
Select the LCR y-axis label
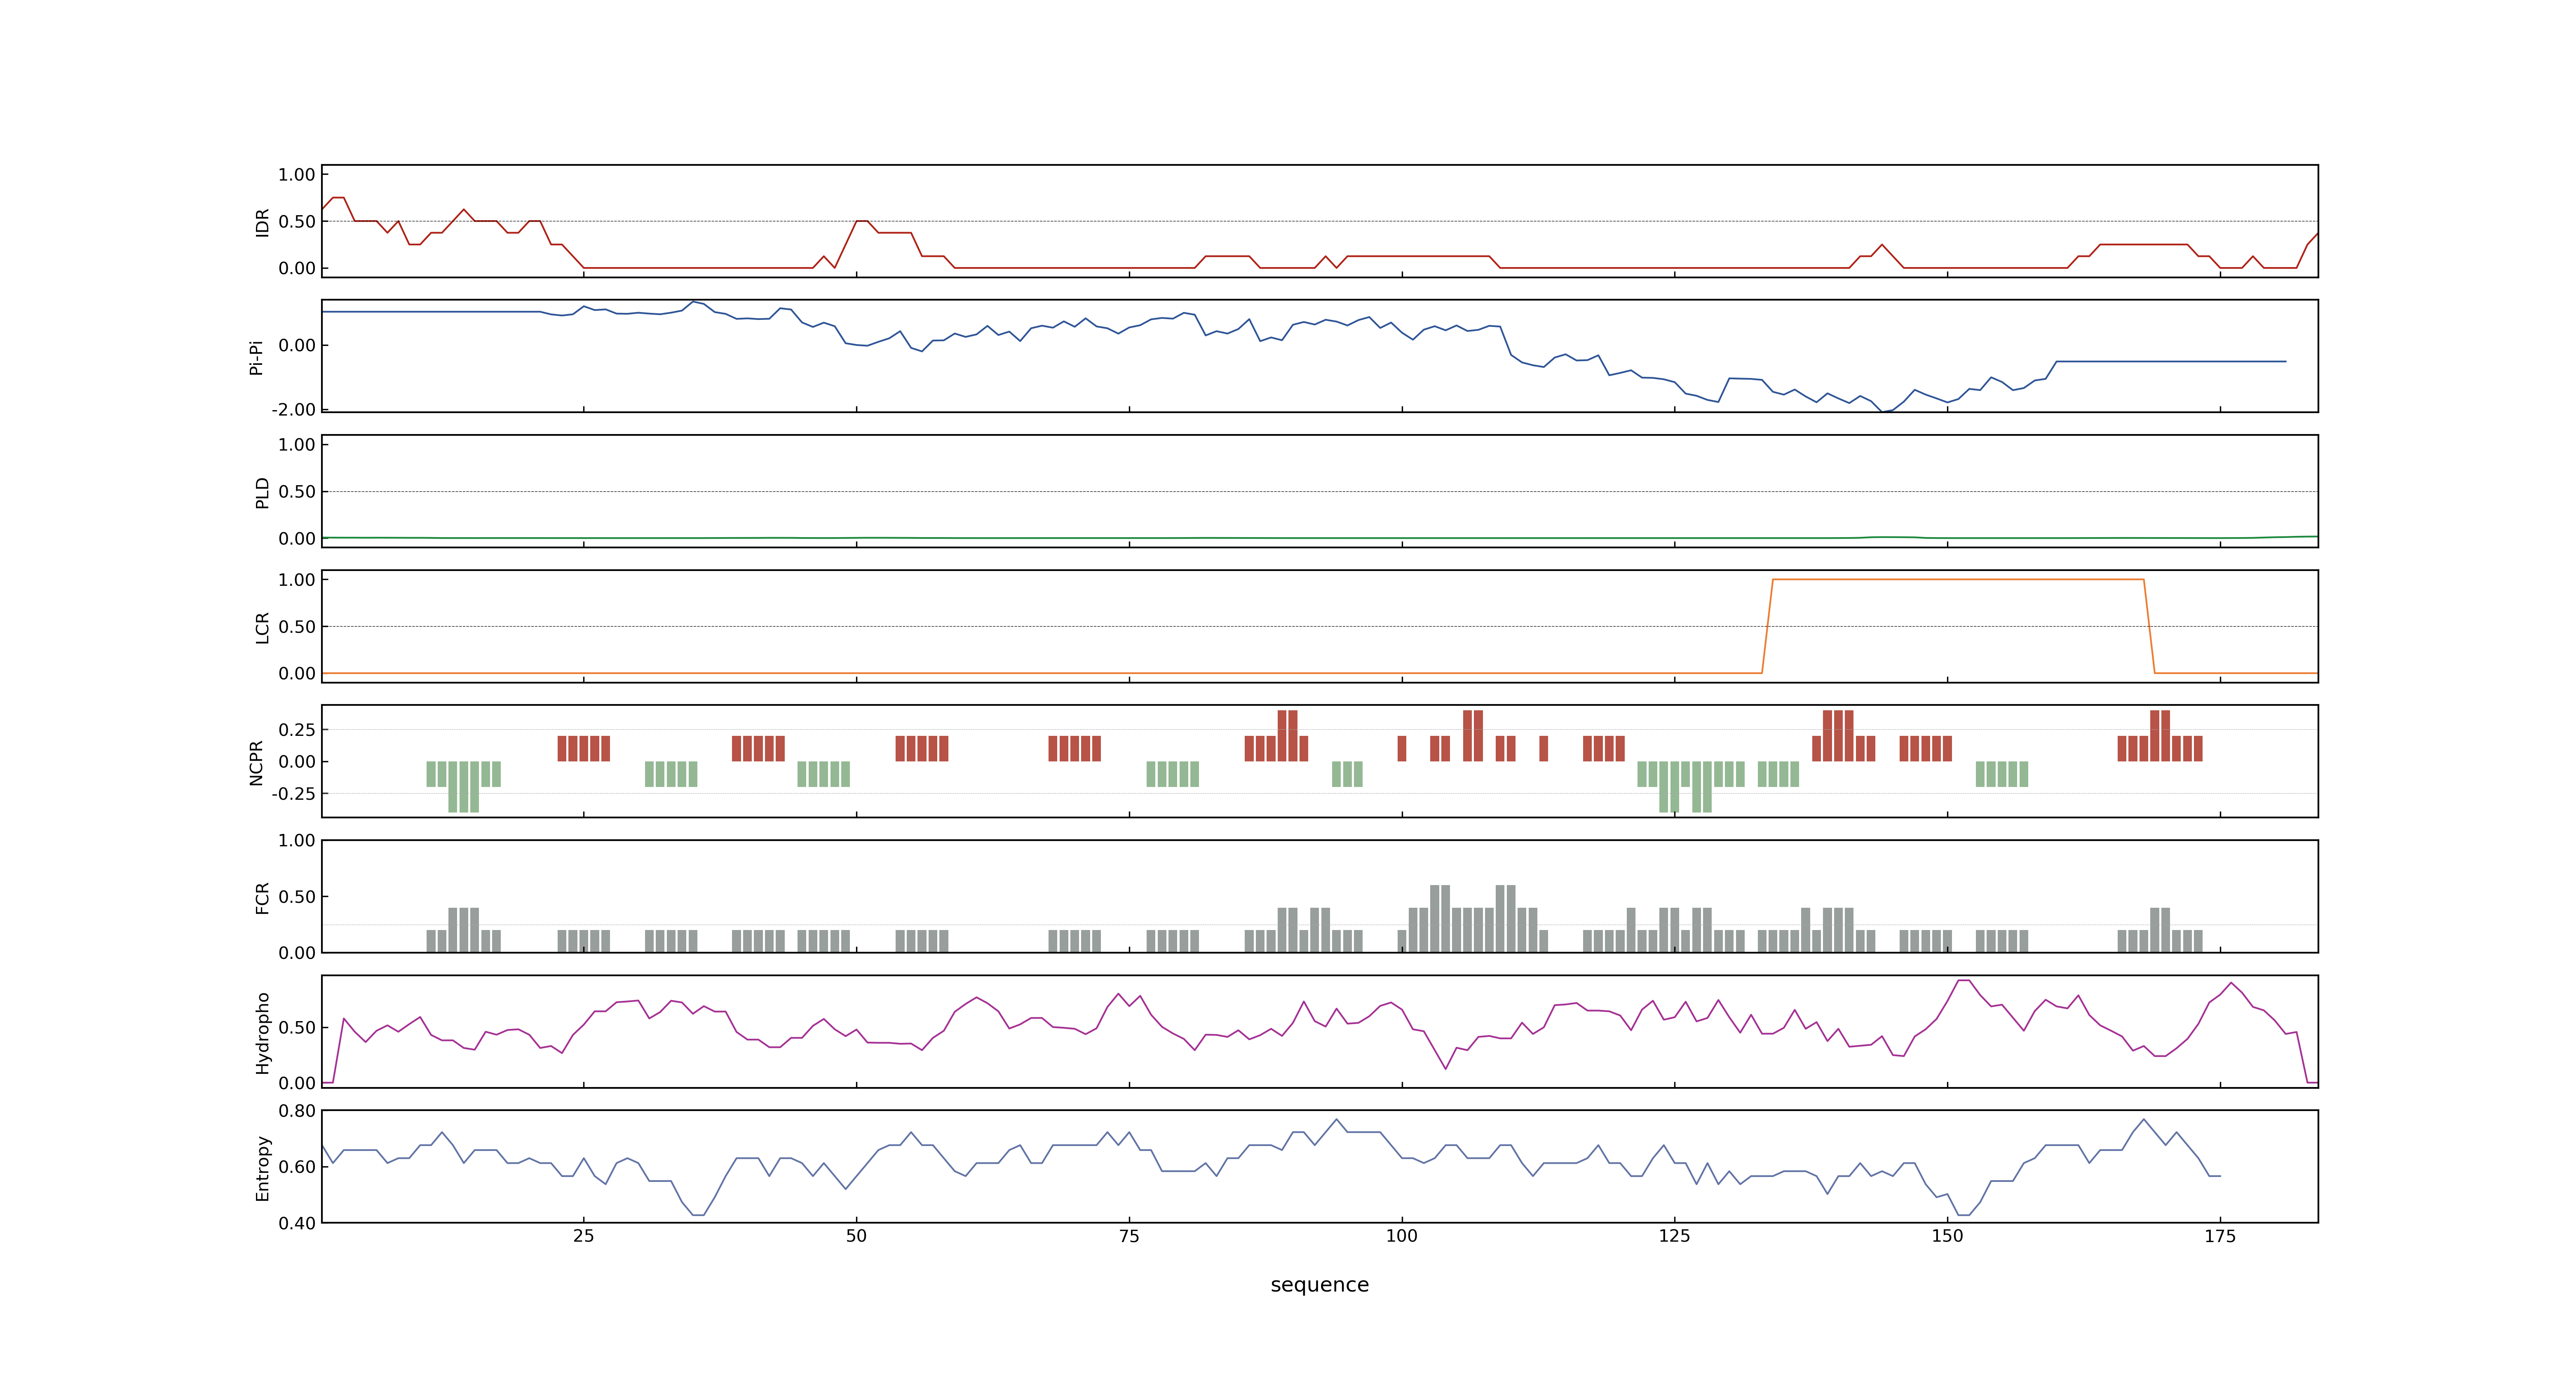pyautogui.click(x=262, y=627)
